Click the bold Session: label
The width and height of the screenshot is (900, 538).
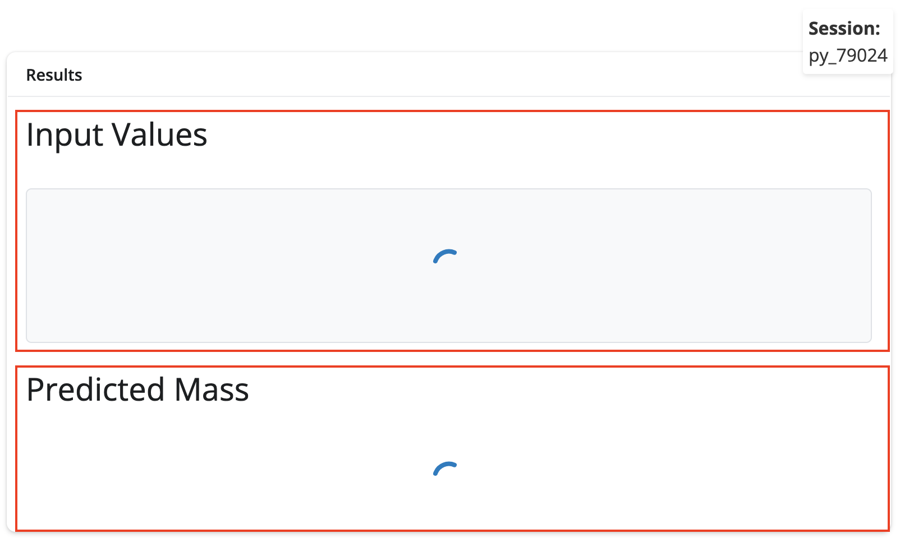[x=844, y=29]
